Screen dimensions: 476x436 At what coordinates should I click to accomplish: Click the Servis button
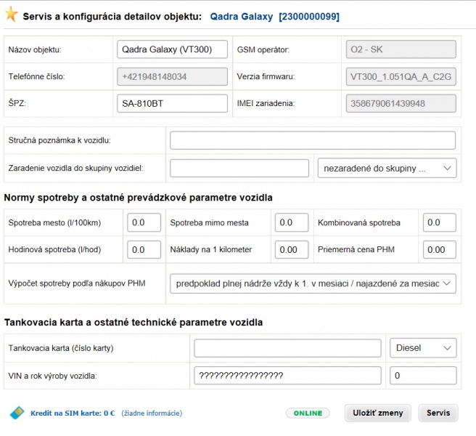coord(438,413)
